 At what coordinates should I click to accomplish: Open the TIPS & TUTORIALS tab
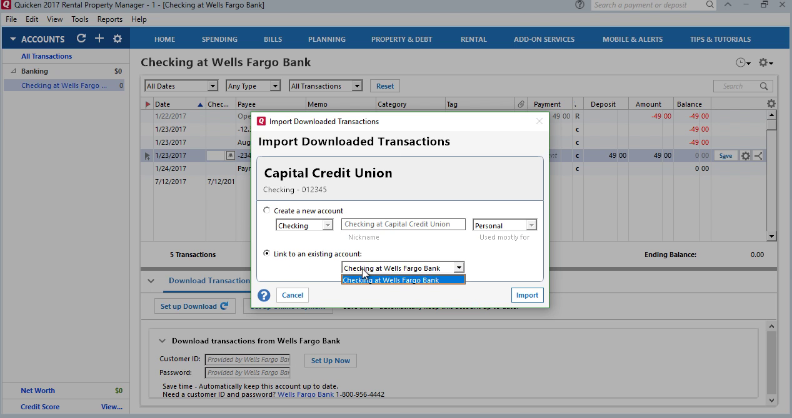[720, 39]
